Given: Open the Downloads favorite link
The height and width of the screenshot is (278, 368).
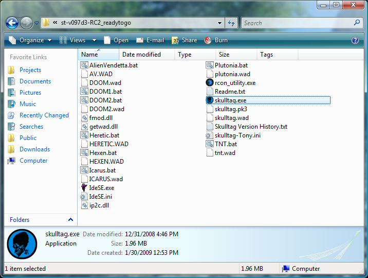Looking at the screenshot, I should (x=35, y=149).
